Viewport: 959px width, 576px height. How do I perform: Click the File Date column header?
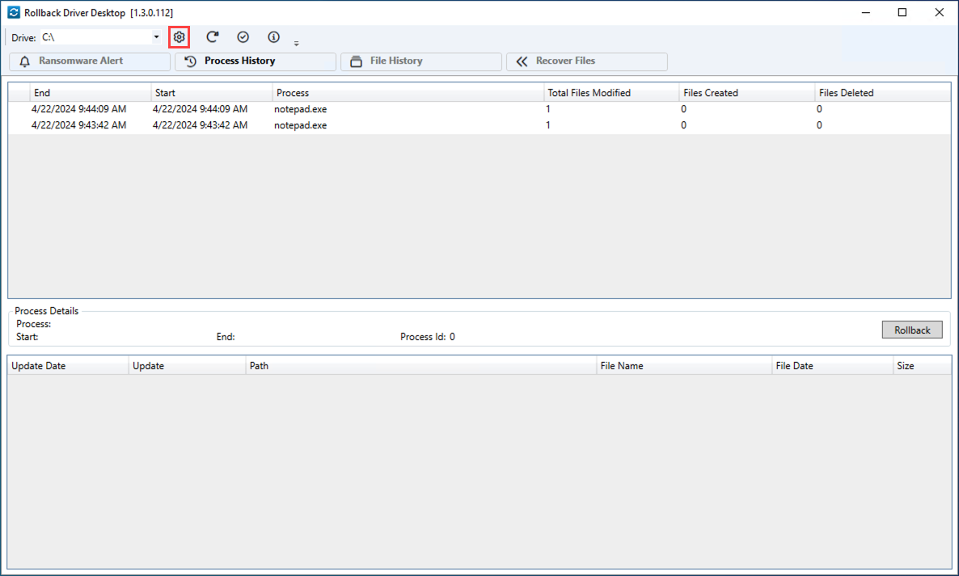[832, 366]
